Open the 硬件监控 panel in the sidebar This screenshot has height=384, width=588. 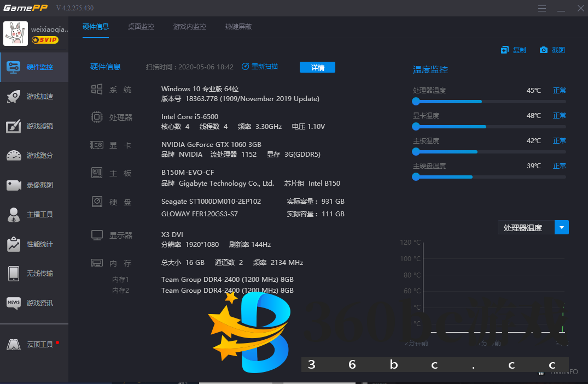[x=34, y=67]
